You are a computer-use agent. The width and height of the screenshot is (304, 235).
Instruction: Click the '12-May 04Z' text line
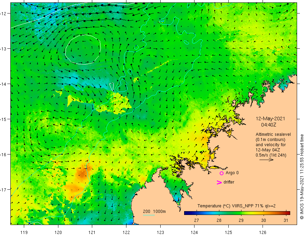click(x=267, y=150)
